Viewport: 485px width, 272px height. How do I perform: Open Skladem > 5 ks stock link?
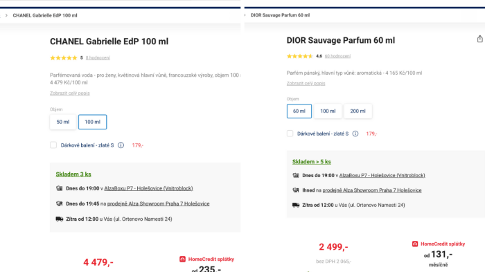pos(312,162)
